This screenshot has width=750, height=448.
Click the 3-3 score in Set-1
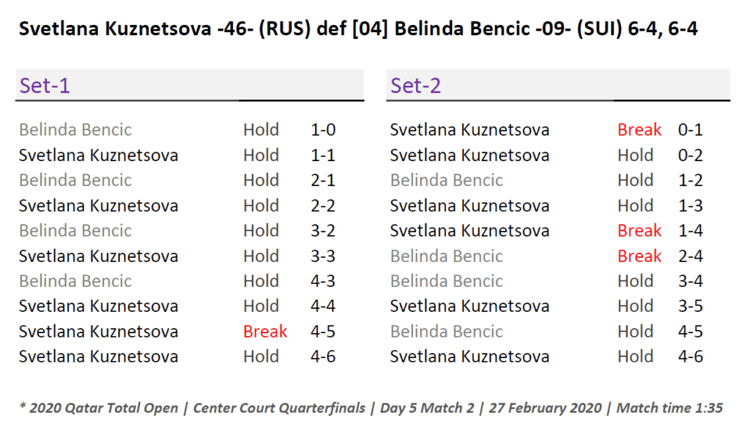(x=323, y=256)
